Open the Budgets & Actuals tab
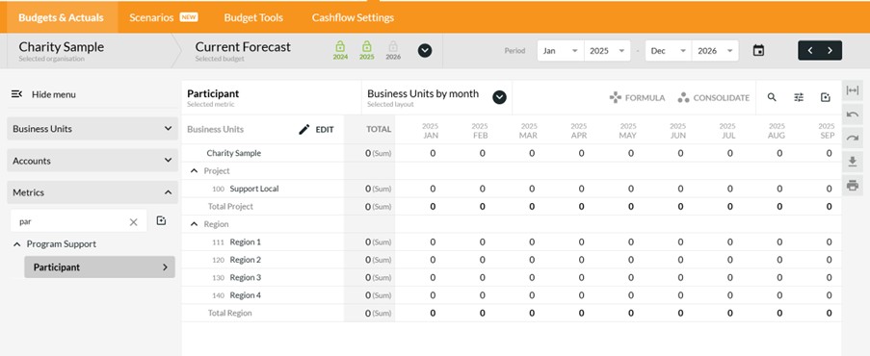 (x=61, y=17)
